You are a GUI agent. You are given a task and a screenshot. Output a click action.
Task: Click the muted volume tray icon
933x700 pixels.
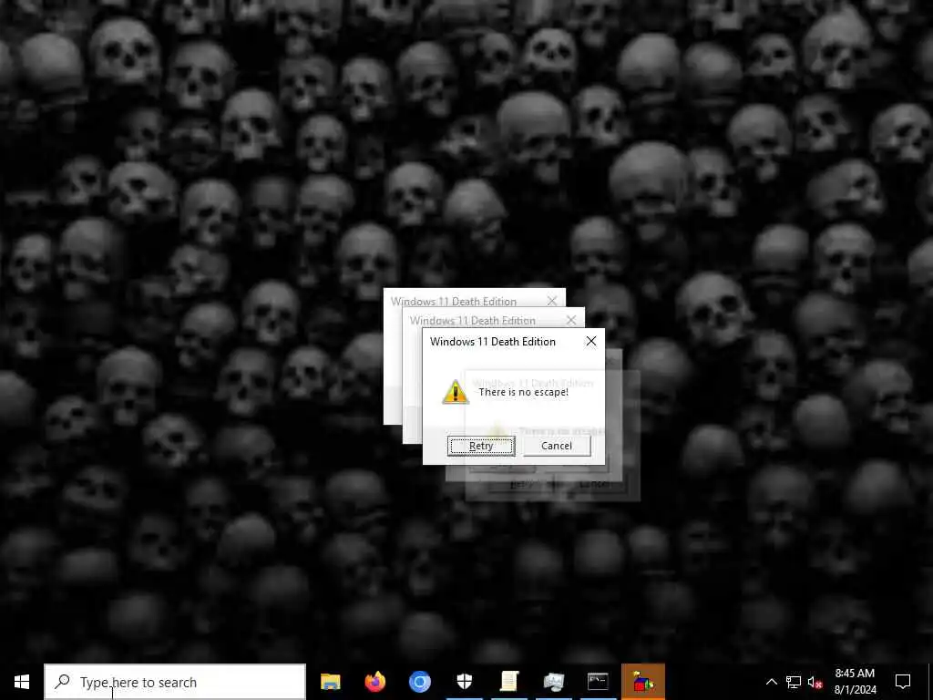coord(815,682)
